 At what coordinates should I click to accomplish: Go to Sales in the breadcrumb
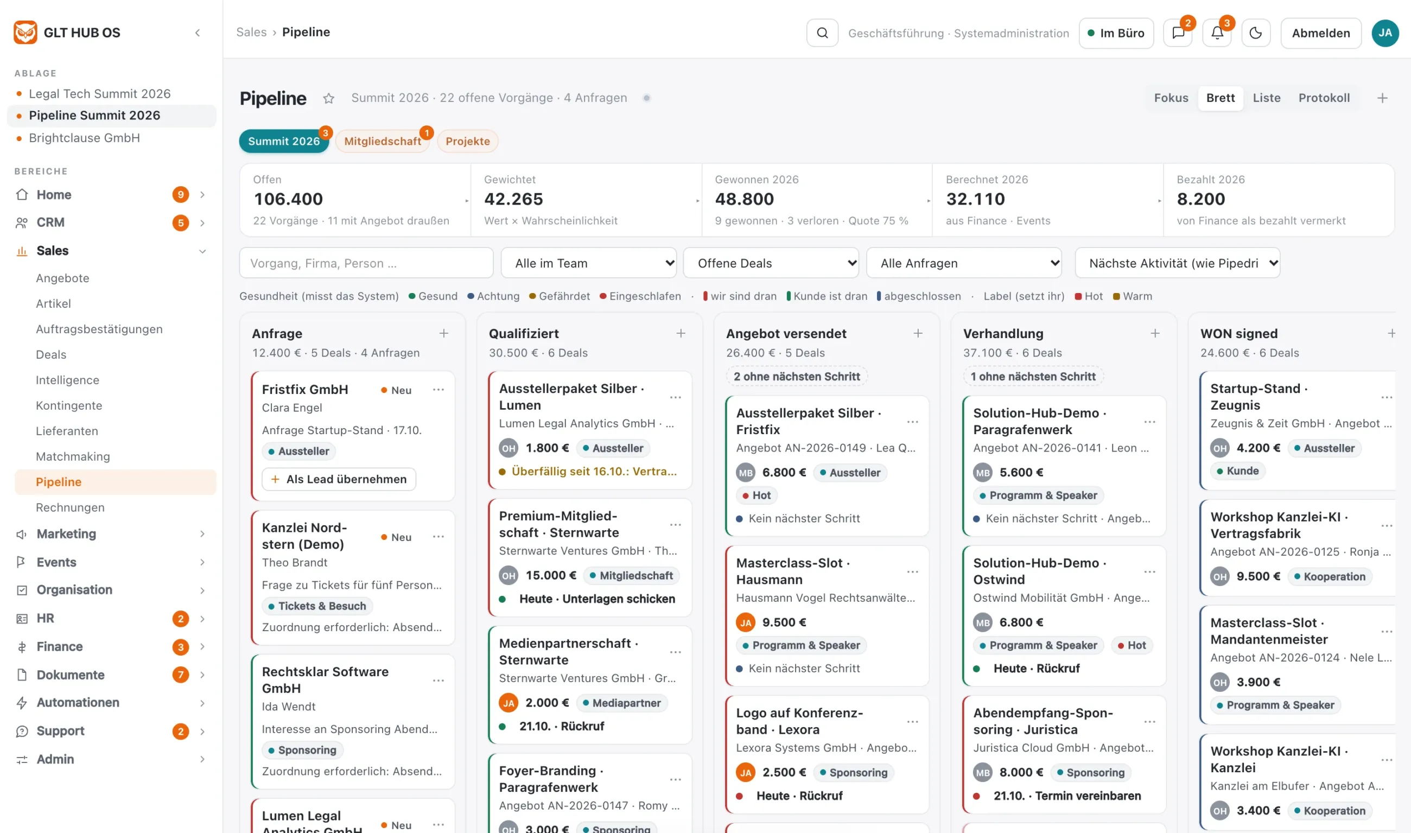pos(251,32)
